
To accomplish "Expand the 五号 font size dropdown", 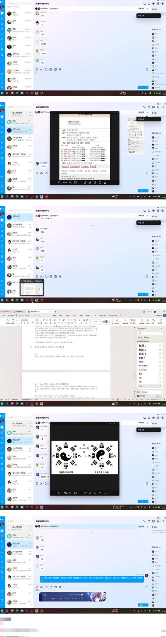I will pyautogui.click(x=38, y=320).
